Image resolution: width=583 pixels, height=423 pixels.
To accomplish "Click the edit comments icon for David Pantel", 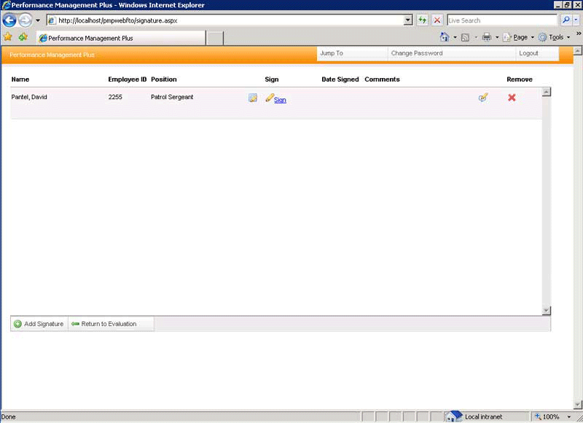I will point(483,97).
